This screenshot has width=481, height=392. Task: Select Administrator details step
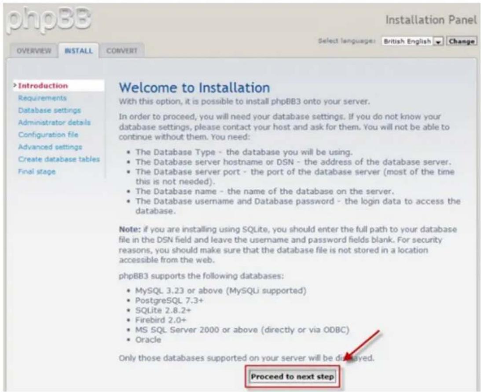(x=54, y=122)
